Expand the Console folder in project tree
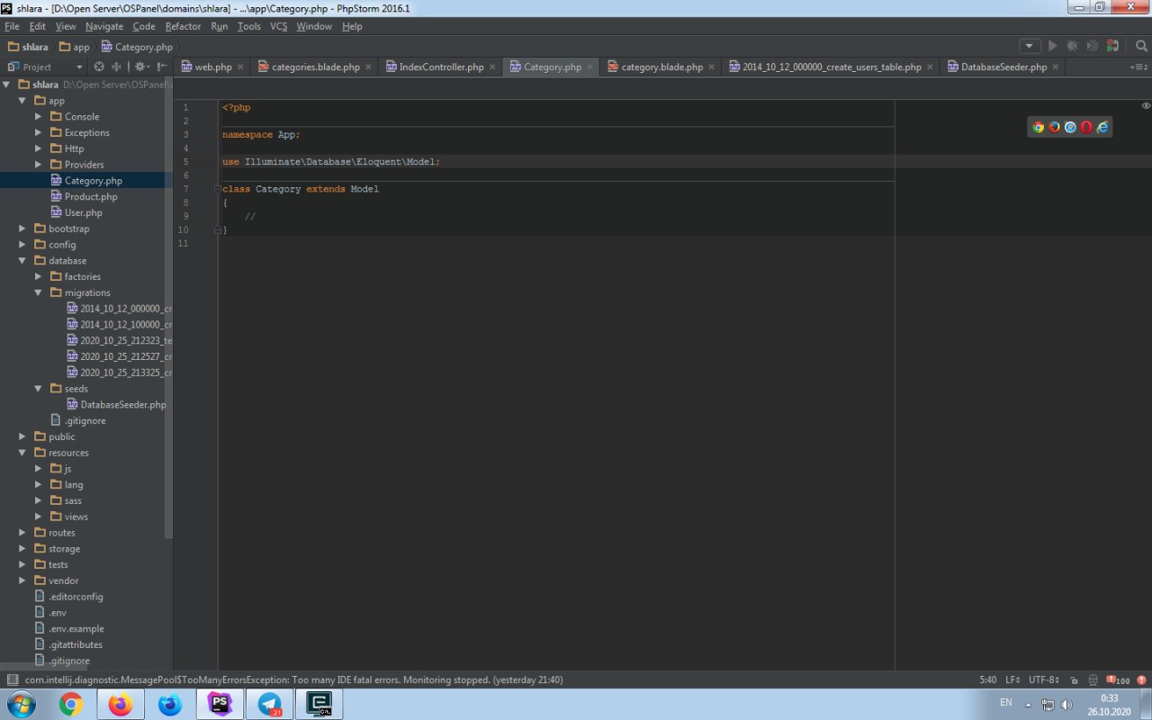This screenshot has height=720, width=1152. point(39,116)
